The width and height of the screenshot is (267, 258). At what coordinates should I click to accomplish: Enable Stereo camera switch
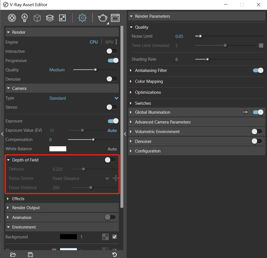pyautogui.click(x=112, y=107)
